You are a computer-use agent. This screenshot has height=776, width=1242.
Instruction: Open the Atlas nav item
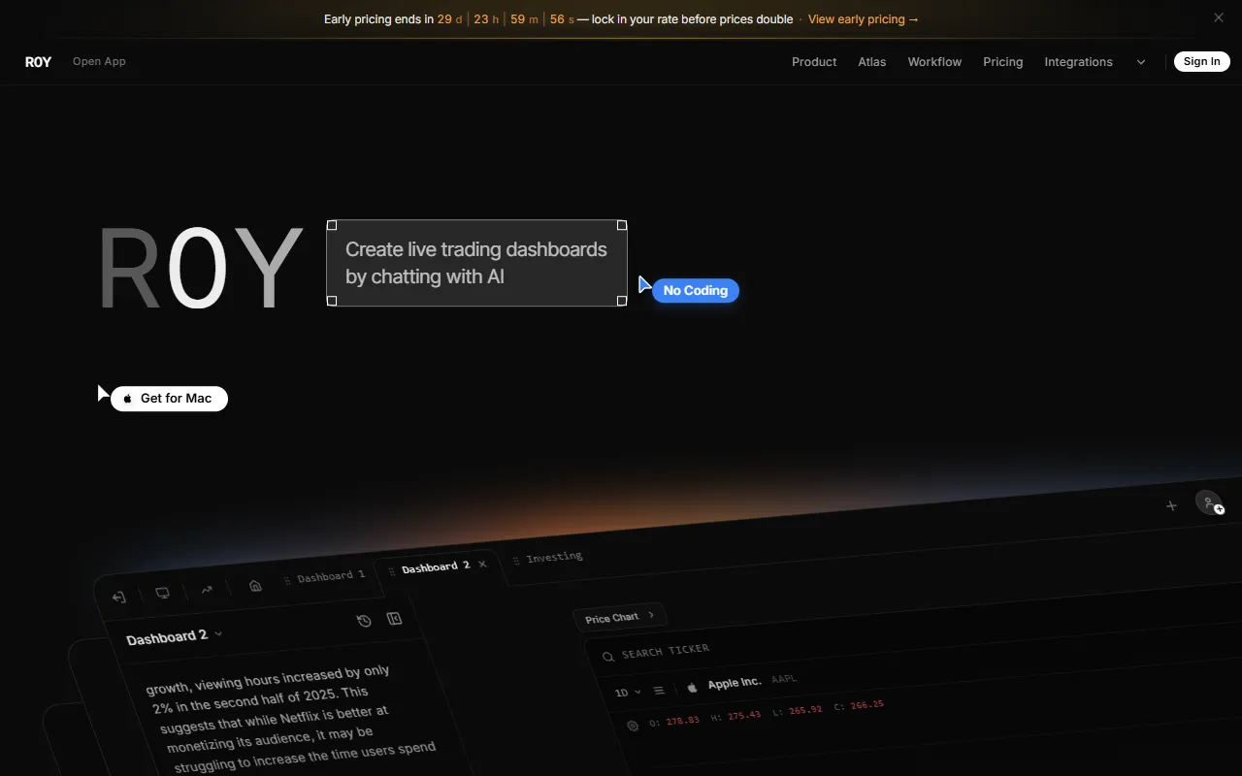(872, 62)
